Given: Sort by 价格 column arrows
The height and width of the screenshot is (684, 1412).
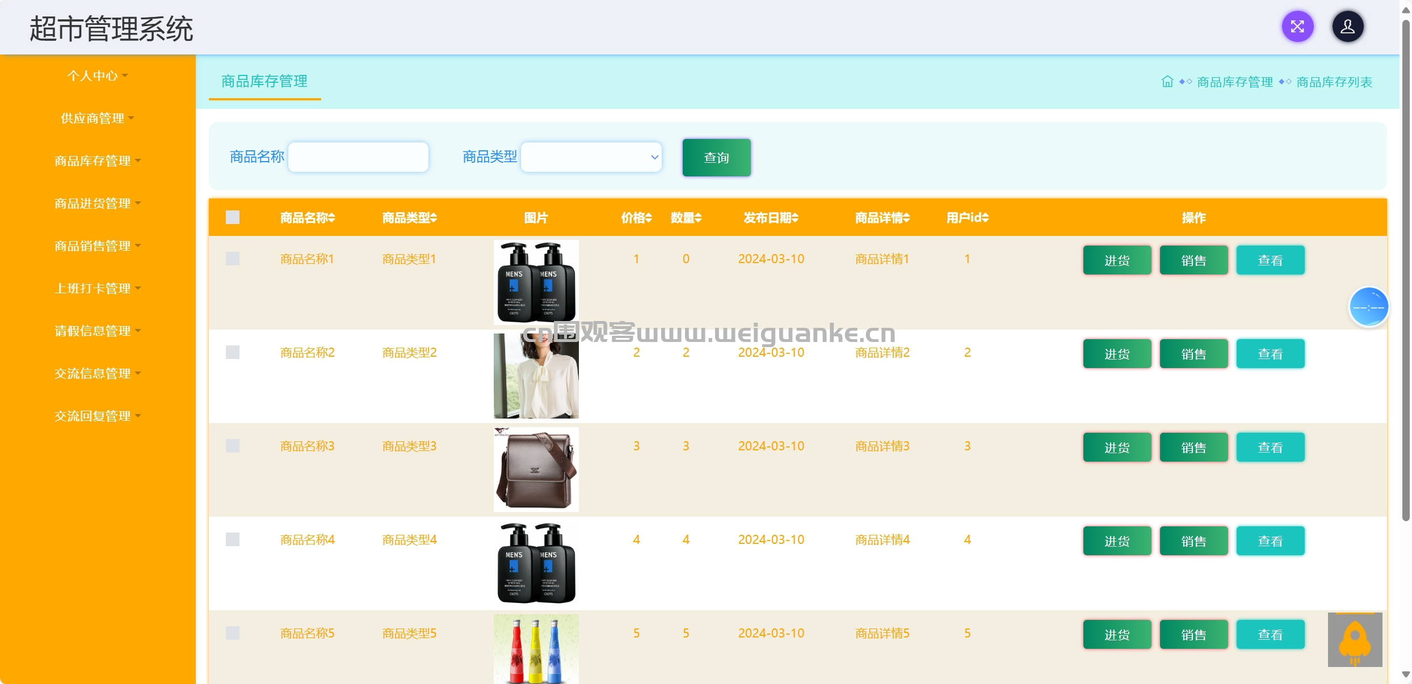Looking at the screenshot, I should (x=649, y=218).
